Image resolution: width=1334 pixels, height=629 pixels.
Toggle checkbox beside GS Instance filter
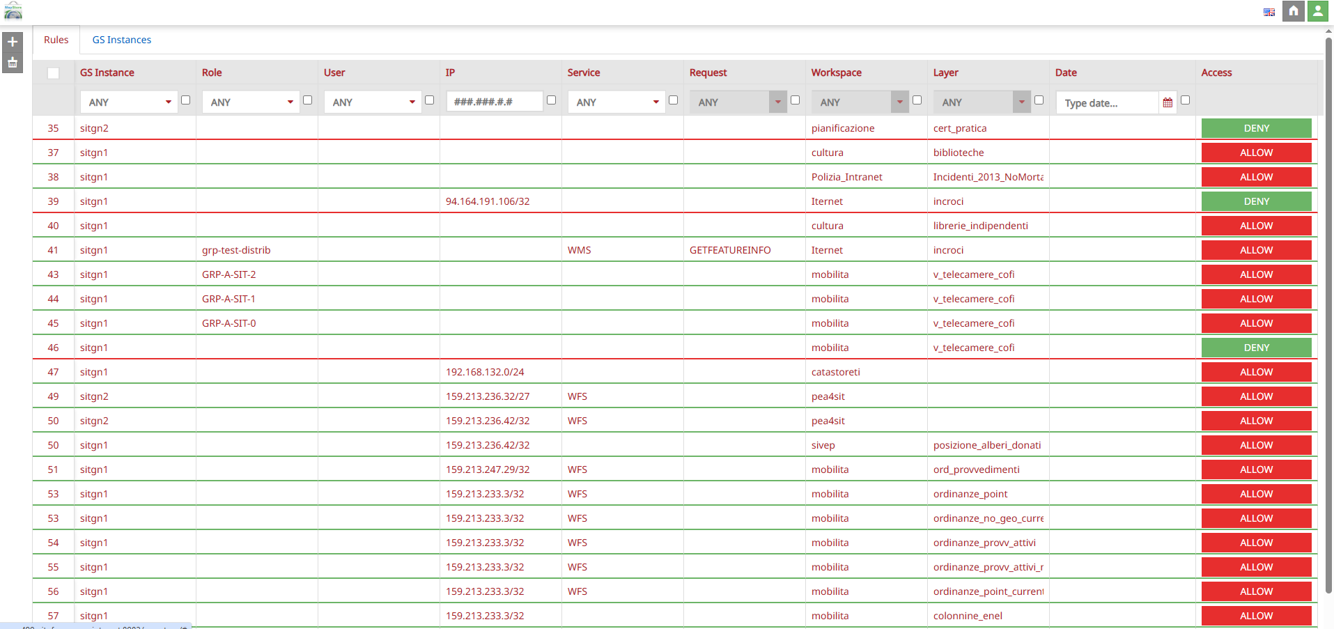(185, 100)
